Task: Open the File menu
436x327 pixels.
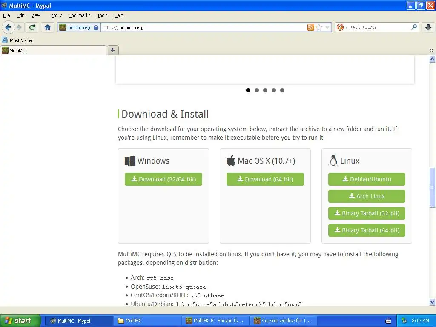Action: tap(6, 15)
